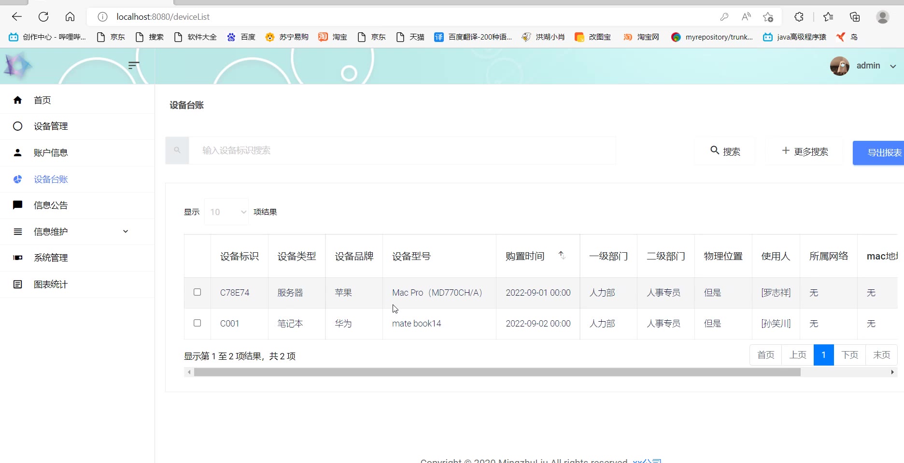Click the magnifier icon in search field
The width and height of the screenshot is (904, 463).
point(177,150)
